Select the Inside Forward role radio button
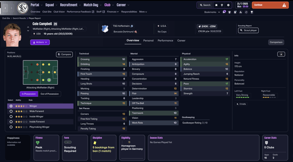The width and height of the screenshot is (293, 162). pos(11,122)
